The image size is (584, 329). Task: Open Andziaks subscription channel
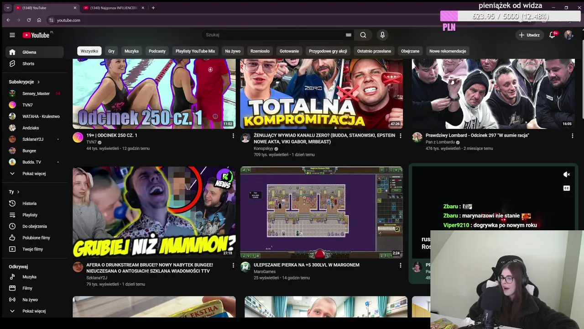(35, 128)
